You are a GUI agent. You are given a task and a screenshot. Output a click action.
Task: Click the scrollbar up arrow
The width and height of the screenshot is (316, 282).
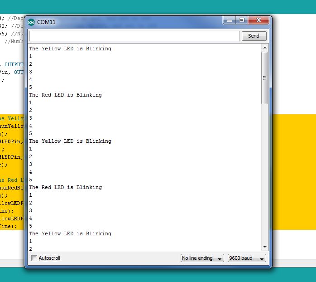coord(265,48)
